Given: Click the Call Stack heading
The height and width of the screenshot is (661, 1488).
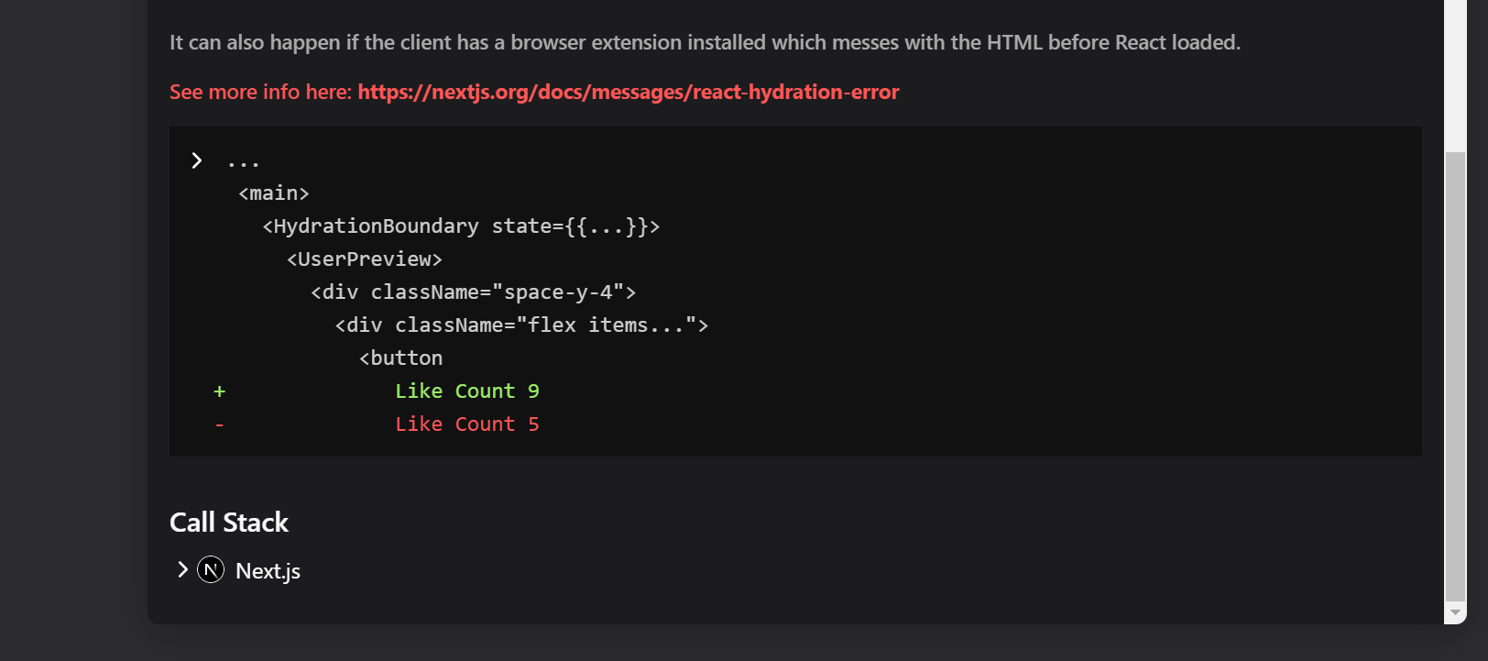Looking at the screenshot, I should pyautogui.click(x=229, y=523).
